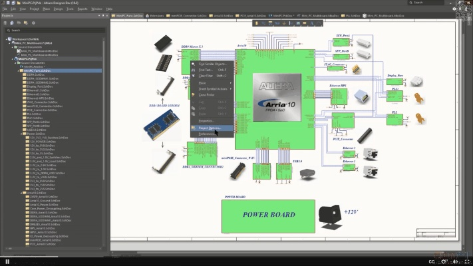Collapse the MiniPC.PrjPcb project node

click(13, 59)
